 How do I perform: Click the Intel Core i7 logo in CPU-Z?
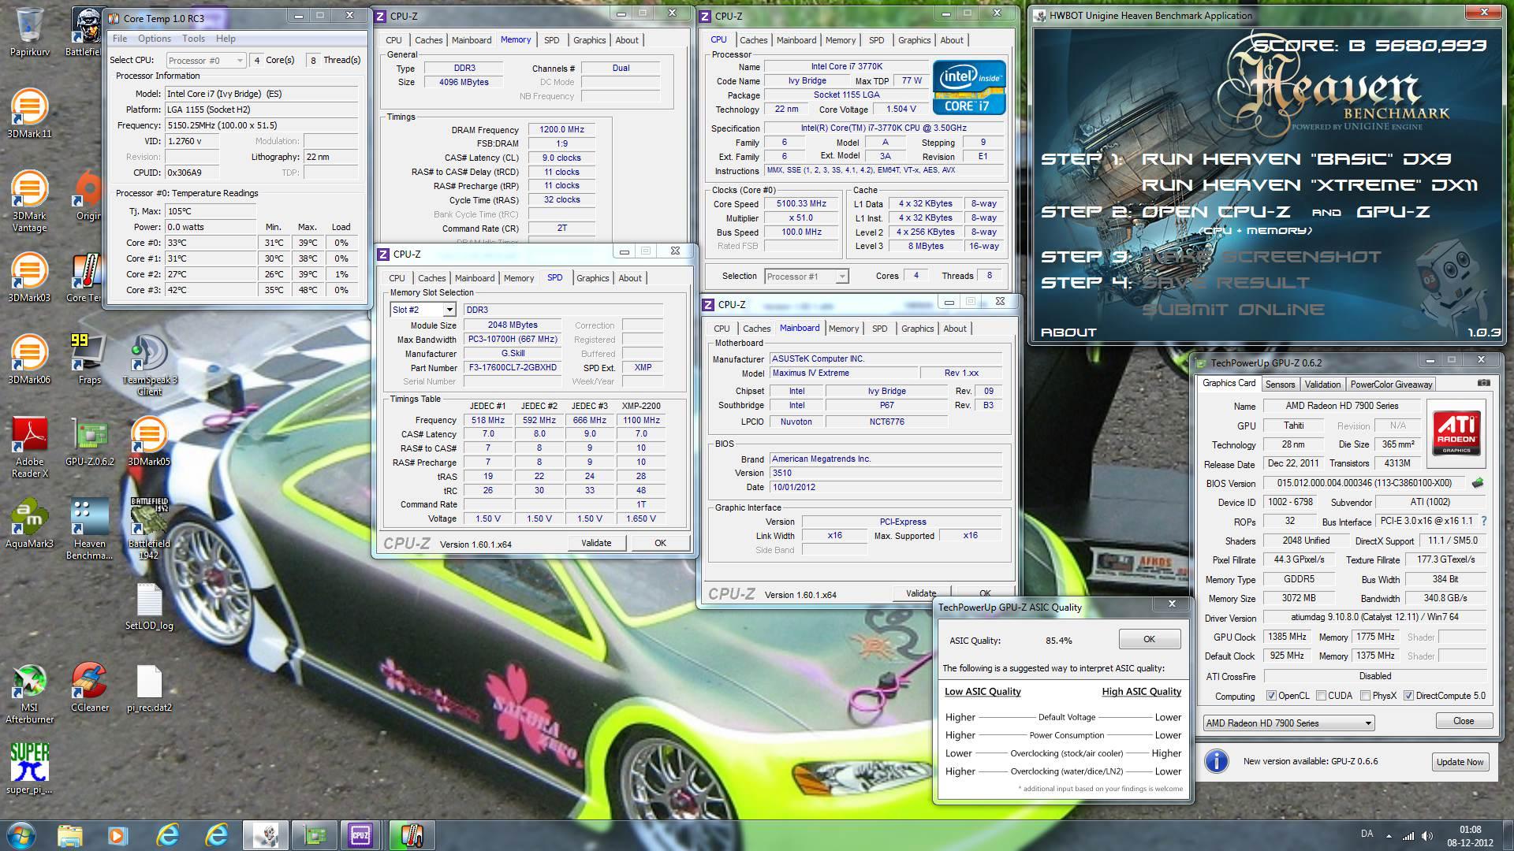(x=969, y=87)
